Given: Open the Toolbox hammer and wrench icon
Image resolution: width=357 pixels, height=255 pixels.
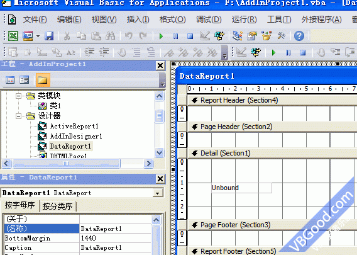Looking at the screenshot, I should point(281,36).
